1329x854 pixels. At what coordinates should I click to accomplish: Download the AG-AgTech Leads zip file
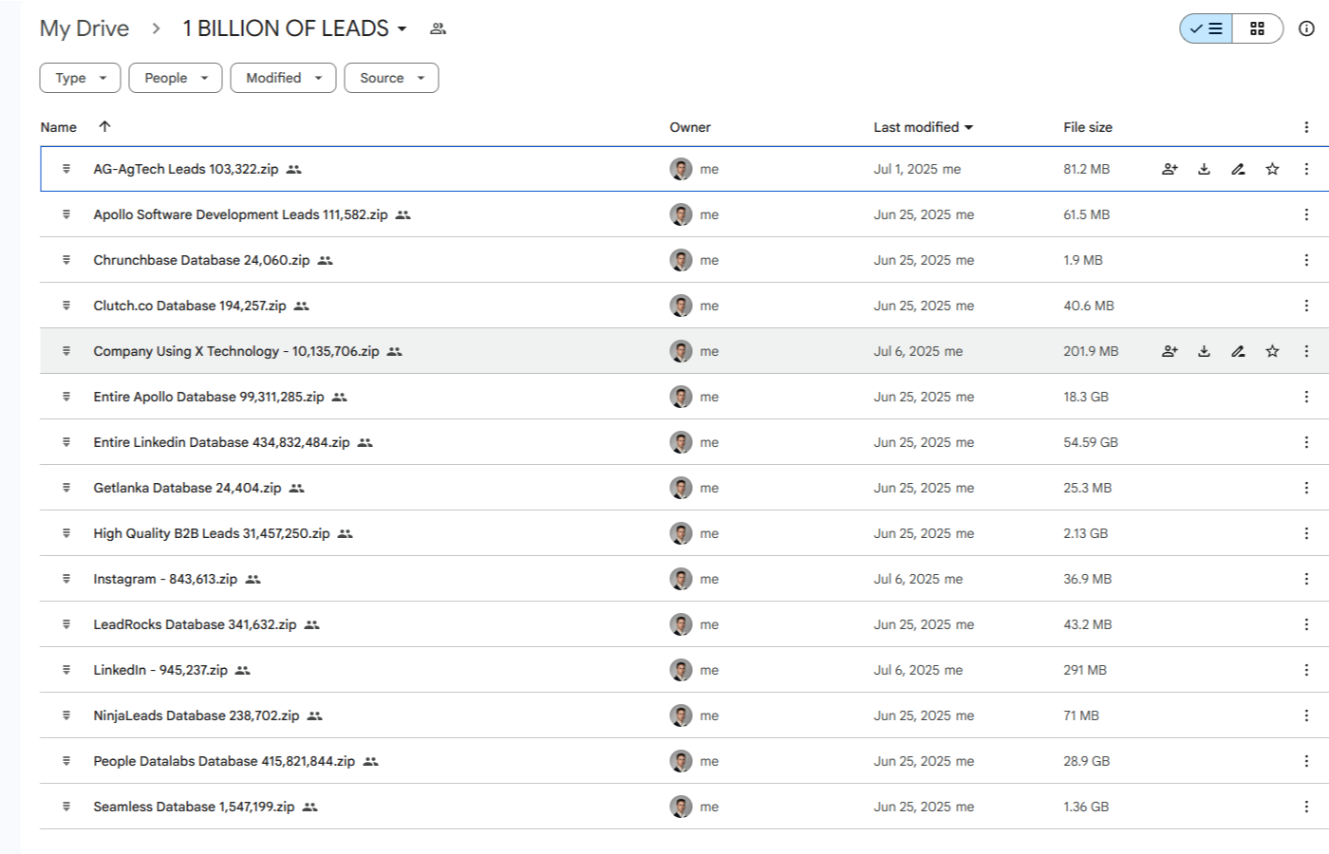click(1204, 169)
